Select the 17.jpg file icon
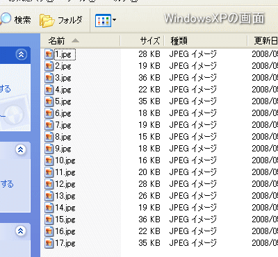Viewport: 278px width, 257px height. tap(49, 243)
